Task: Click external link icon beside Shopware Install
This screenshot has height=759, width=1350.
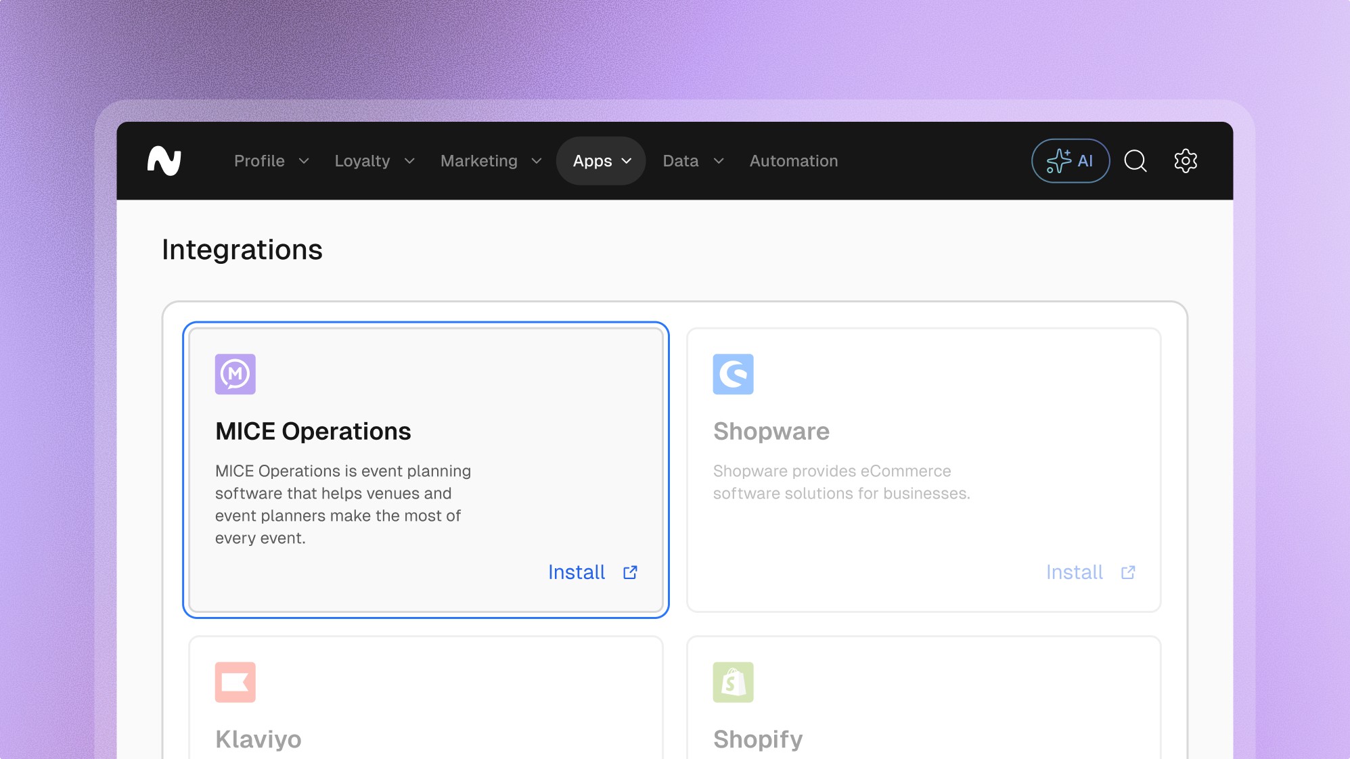Action: pos(1128,572)
